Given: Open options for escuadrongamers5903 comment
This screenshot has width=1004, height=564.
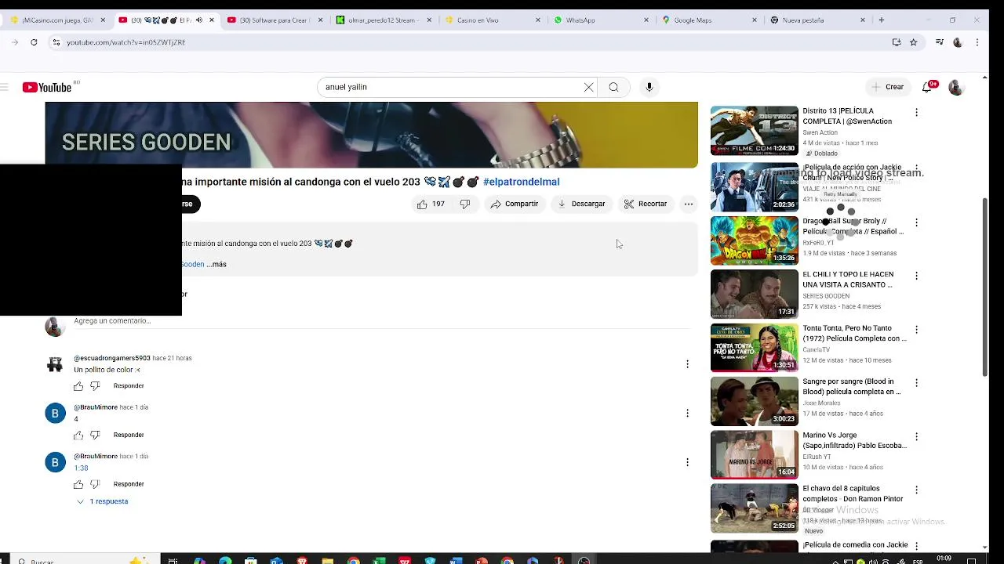Looking at the screenshot, I should click(687, 364).
